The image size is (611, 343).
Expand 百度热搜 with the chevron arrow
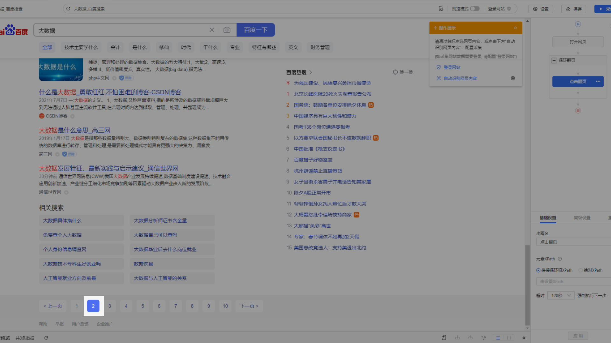[311, 72]
